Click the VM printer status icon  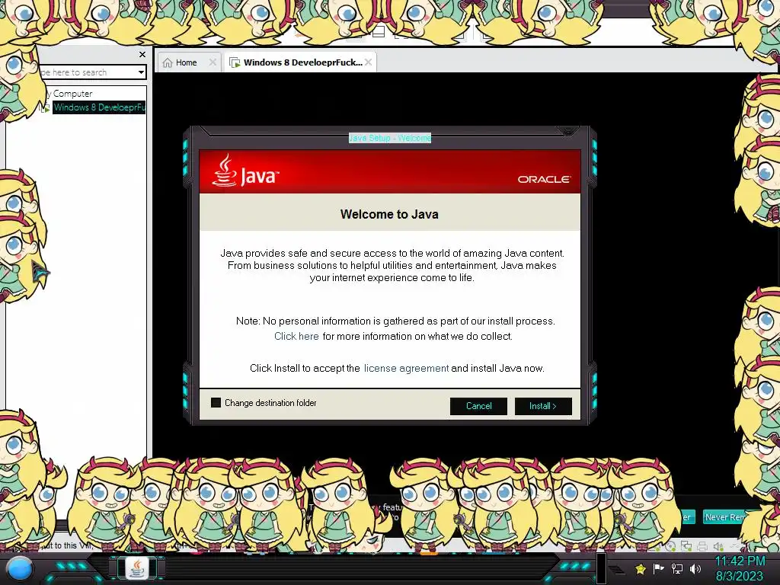pos(702,546)
